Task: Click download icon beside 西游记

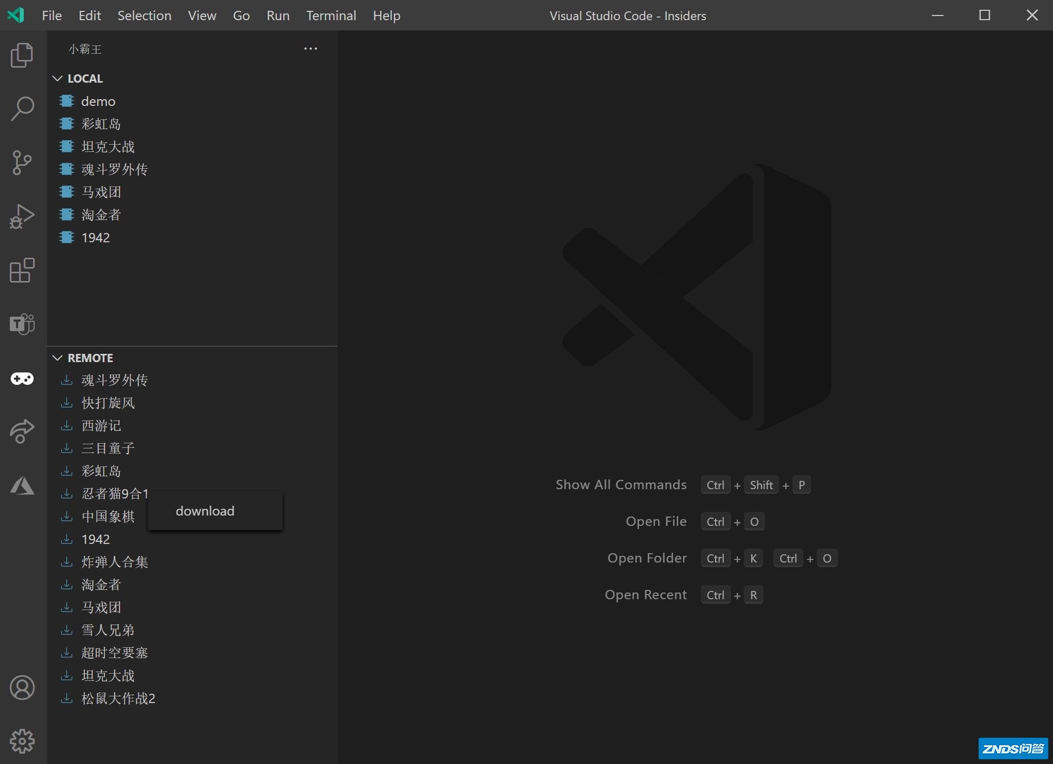Action: pos(67,425)
